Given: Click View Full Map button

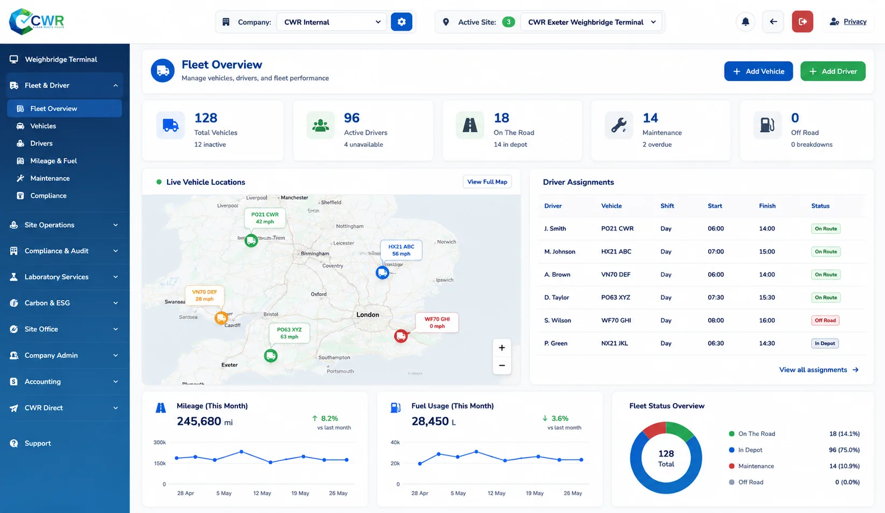Looking at the screenshot, I should [487, 182].
